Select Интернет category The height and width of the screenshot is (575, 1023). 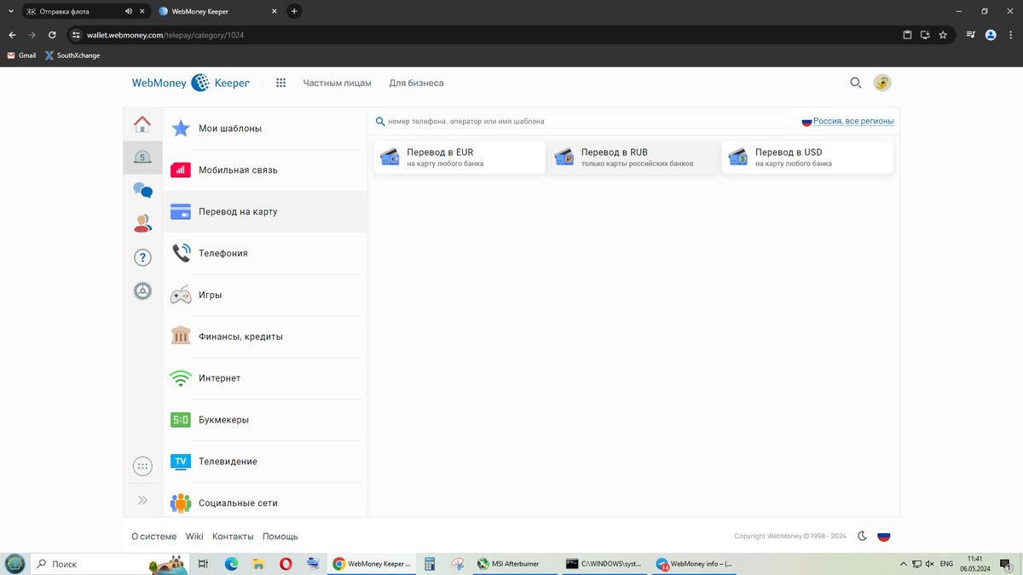pos(265,378)
